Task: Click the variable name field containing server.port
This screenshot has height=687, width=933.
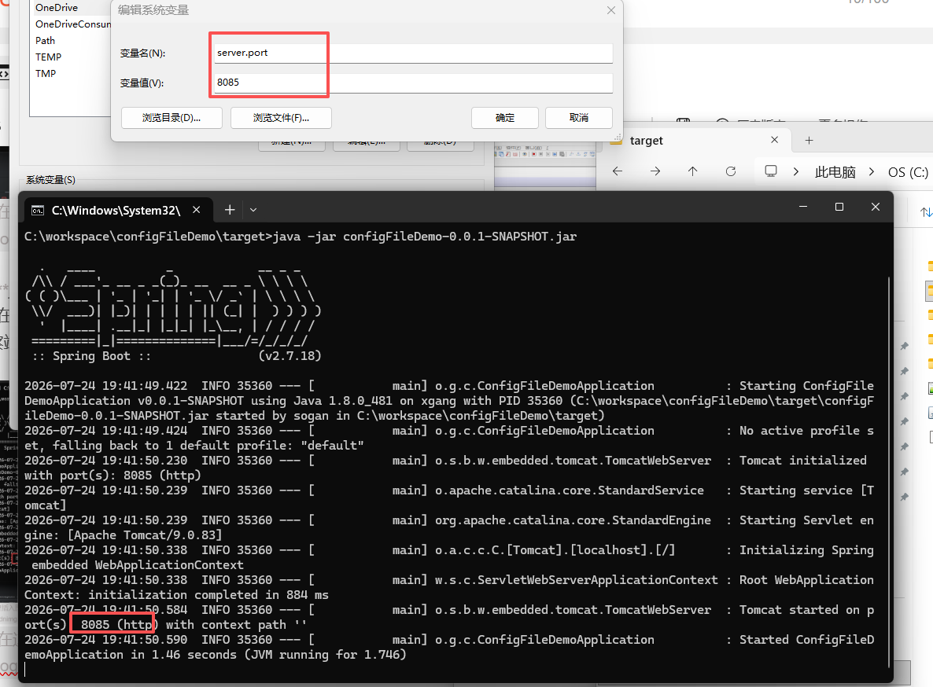Action: (414, 53)
